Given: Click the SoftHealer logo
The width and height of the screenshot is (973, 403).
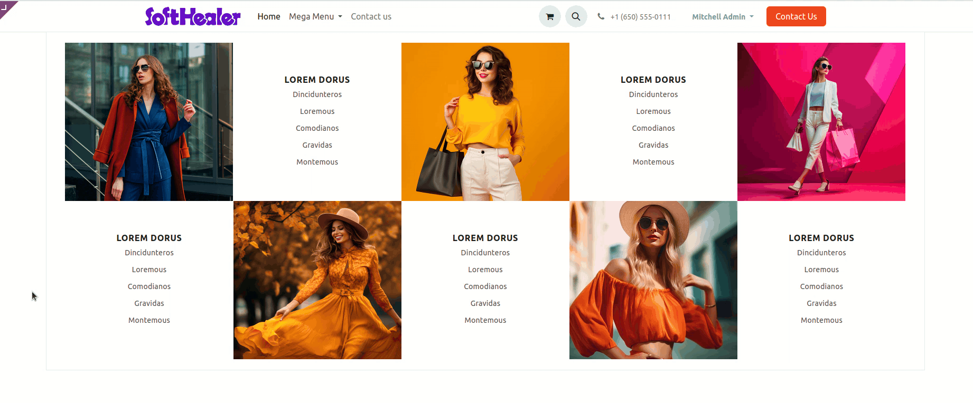Looking at the screenshot, I should tap(193, 16).
